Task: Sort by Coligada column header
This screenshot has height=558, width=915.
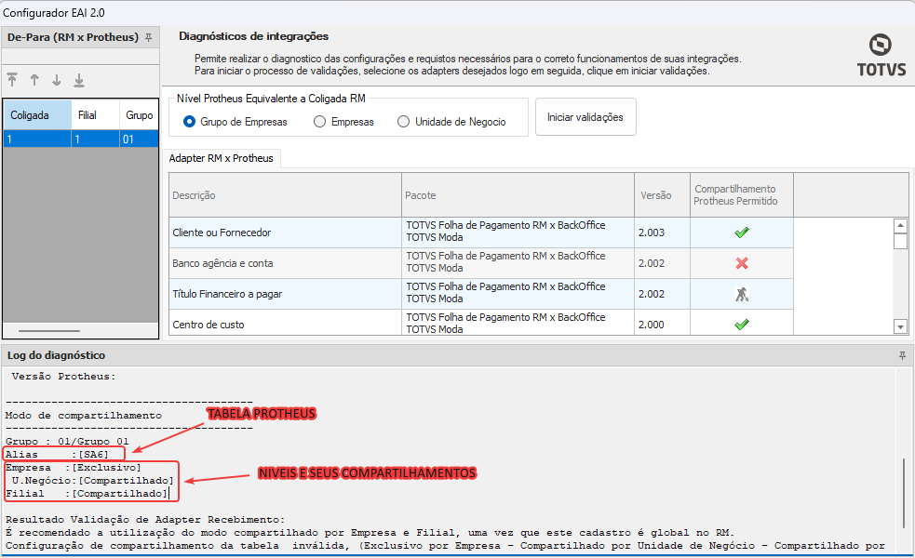Action: coord(37,115)
